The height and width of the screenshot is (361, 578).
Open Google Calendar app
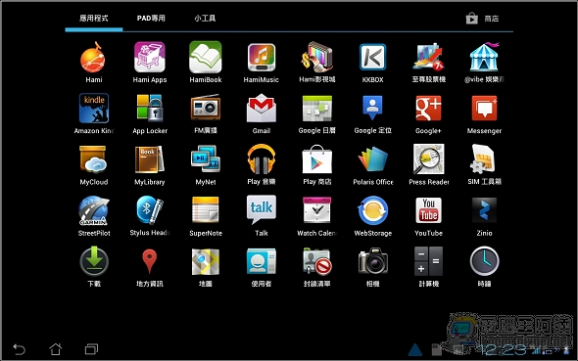tap(317, 113)
